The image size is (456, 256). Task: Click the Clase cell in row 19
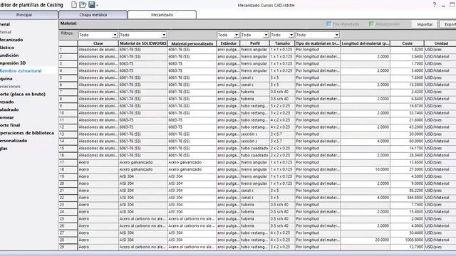(98, 176)
